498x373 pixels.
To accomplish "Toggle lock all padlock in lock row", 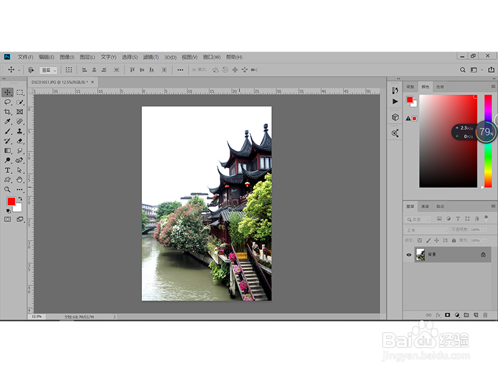I will tap(454, 241).
